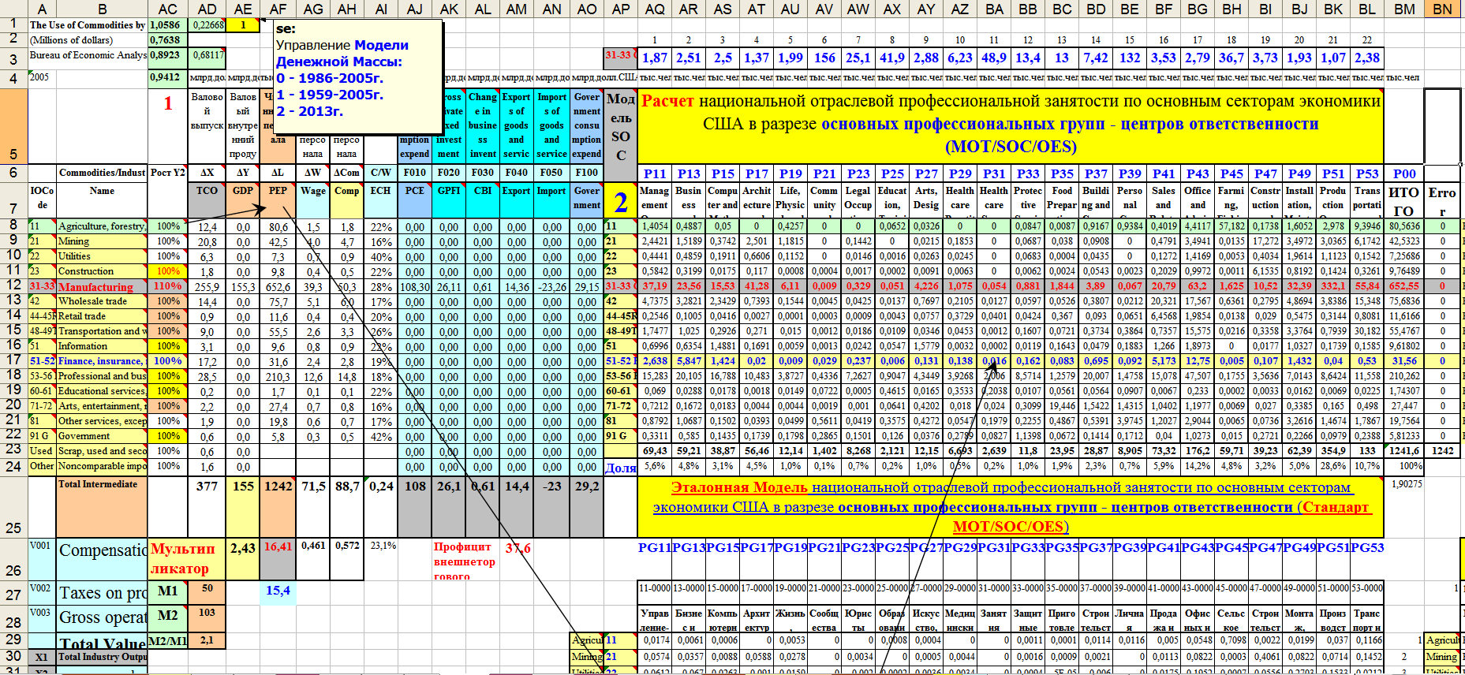Click the P53 column code cell
Screen dimensions: 1465x675
click(1366, 173)
